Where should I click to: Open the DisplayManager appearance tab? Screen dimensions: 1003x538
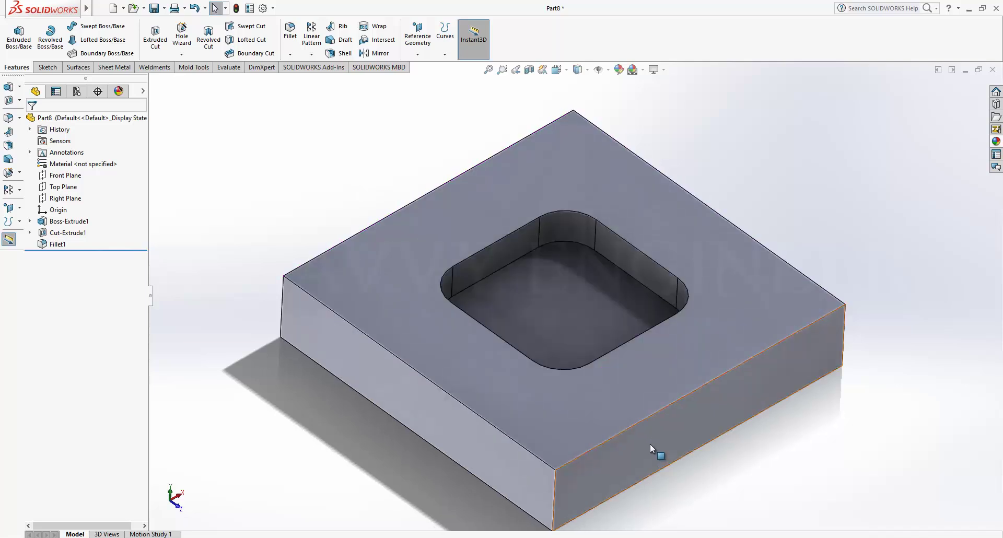[x=119, y=91]
